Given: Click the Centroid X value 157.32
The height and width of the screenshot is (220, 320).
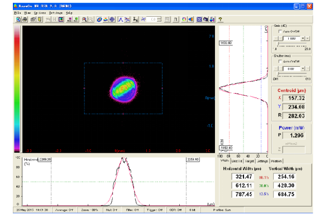Looking at the screenshot, I should click(294, 98).
